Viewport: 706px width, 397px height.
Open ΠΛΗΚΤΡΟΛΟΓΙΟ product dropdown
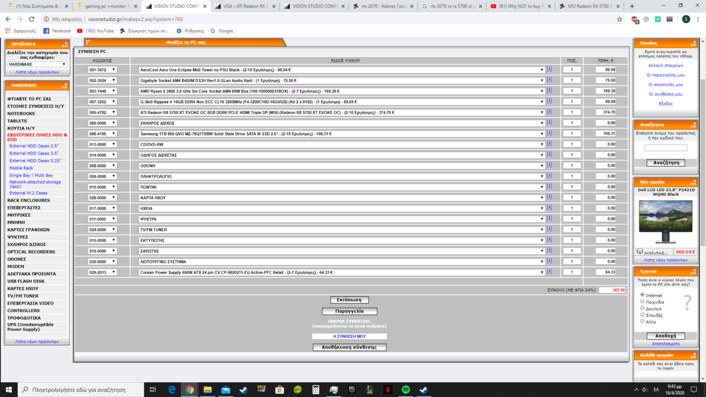point(341,176)
